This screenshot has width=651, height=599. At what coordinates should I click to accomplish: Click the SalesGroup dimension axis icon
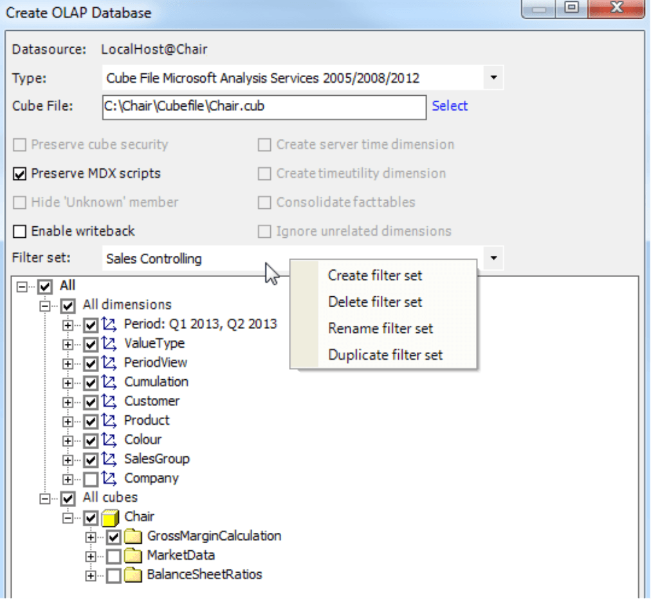click(108, 459)
